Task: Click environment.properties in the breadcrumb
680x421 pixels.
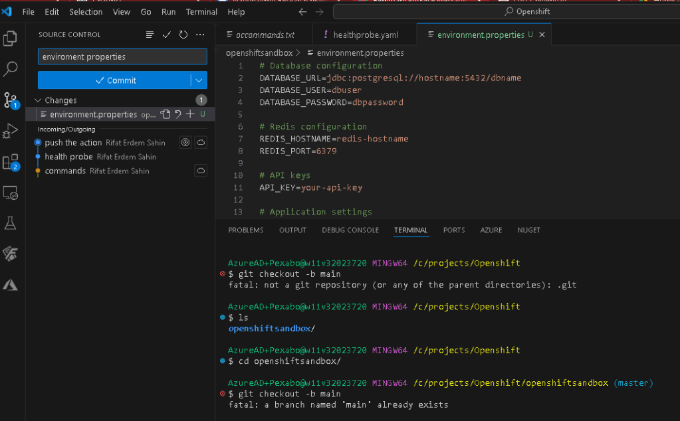Action: pos(360,53)
